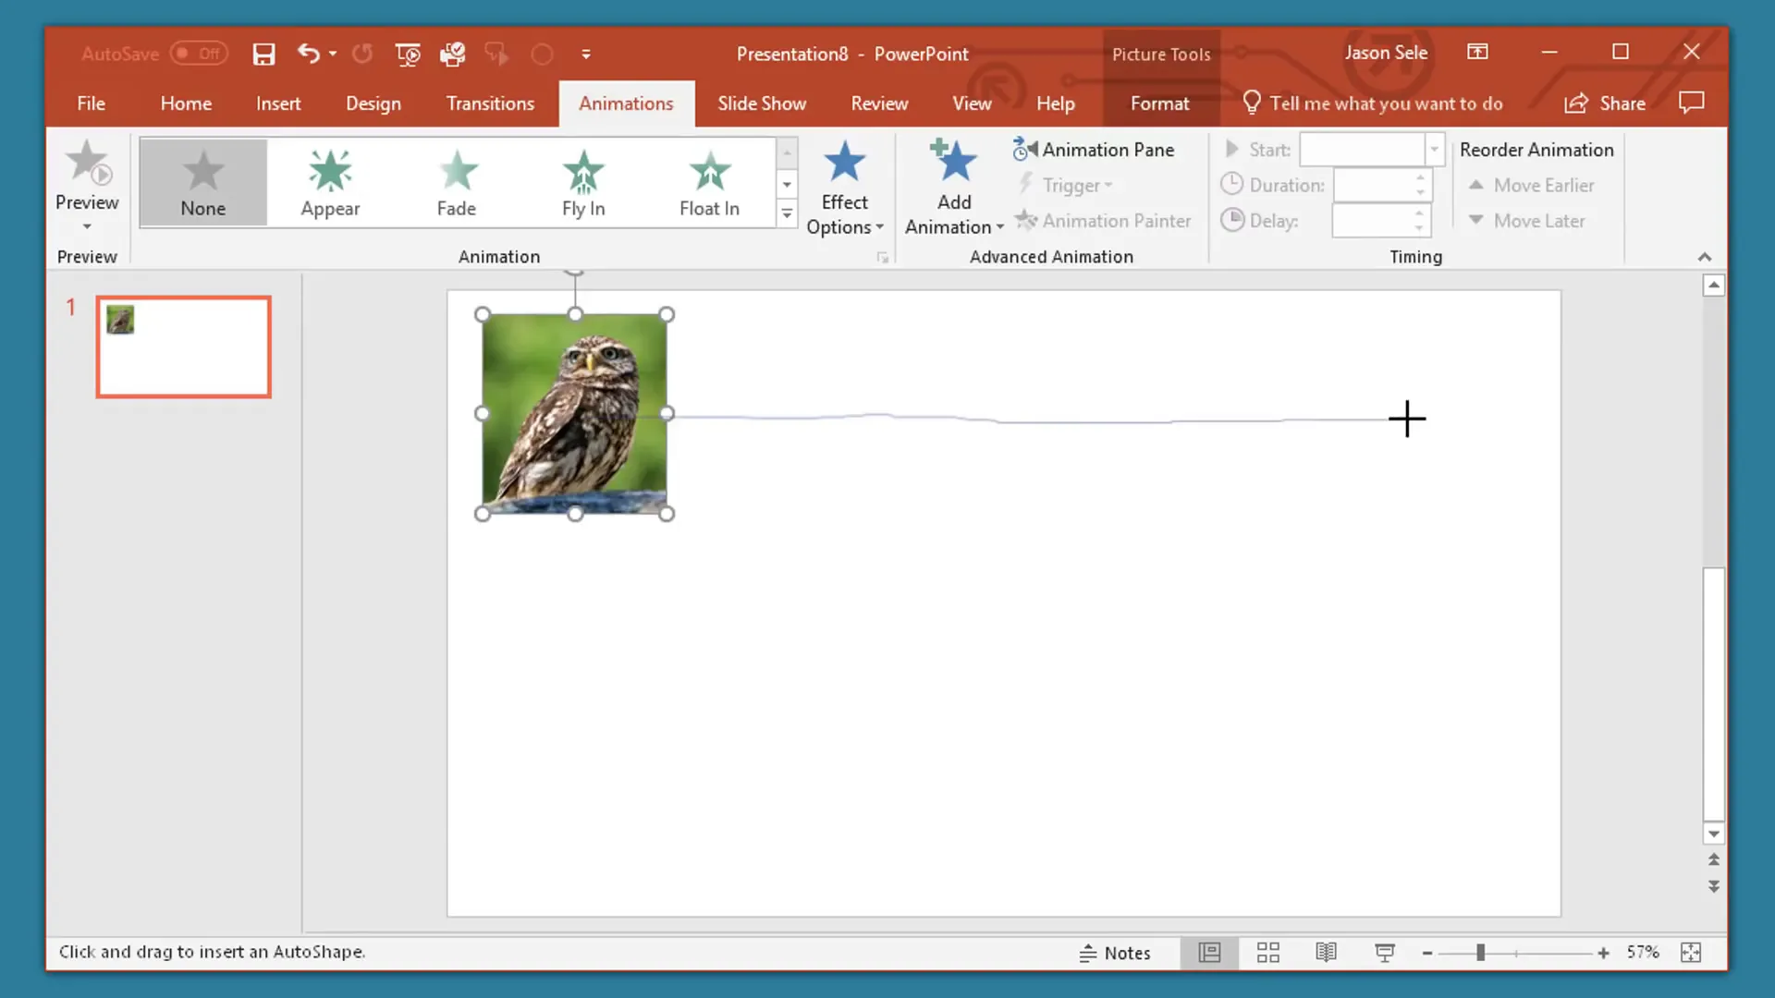Click the Share button

click(x=1605, y=103)
